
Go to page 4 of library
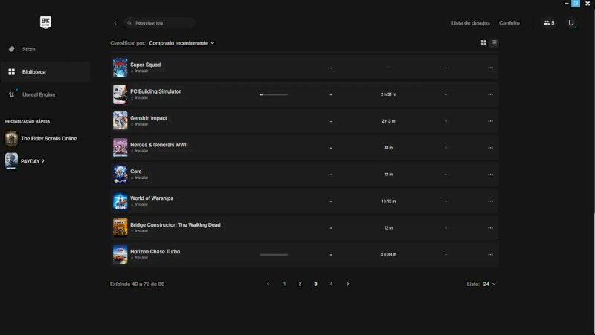coord(331,284)
